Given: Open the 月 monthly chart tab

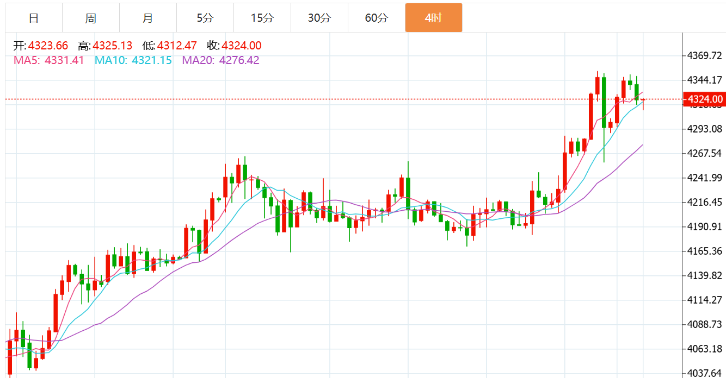Looking at the screenshot, I should pos(148,18).
